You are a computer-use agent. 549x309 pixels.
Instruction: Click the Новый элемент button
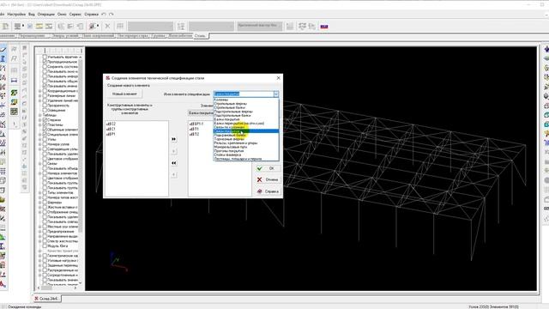click(x=124, y=94)
